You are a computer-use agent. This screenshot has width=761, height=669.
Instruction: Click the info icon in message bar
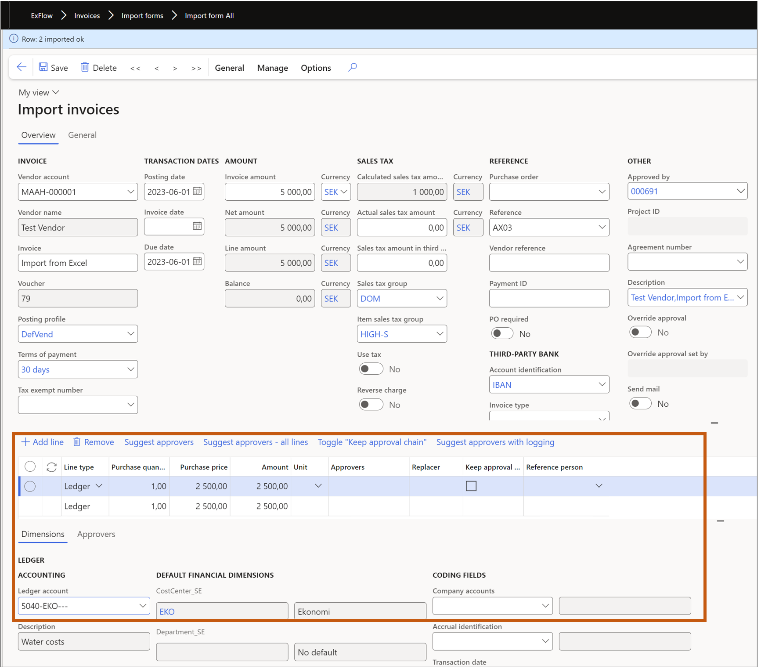(14, 39)
